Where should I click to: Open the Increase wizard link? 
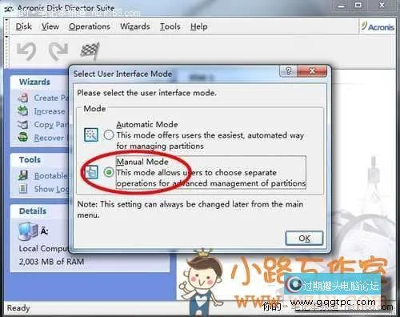coord(50,111)
